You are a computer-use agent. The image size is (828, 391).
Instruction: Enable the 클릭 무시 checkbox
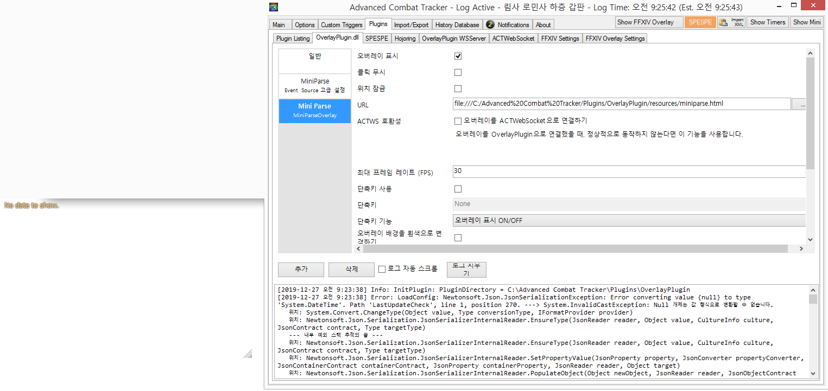(458, 72)
